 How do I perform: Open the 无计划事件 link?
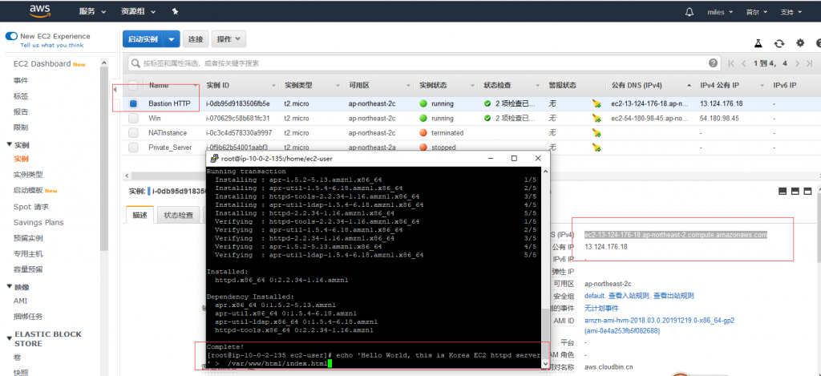click(x=601, y=308)
